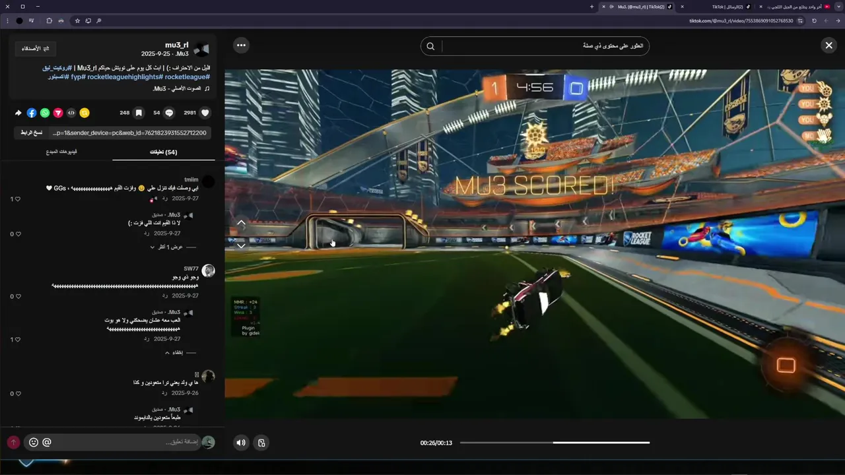845x475 pixels.
Task: Send to friends with the red plane icon
Action: point(58,113)
